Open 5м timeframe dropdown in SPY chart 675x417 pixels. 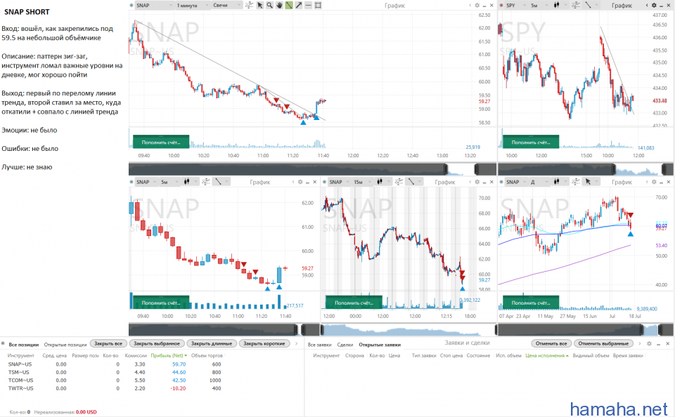tap(539, 5)
